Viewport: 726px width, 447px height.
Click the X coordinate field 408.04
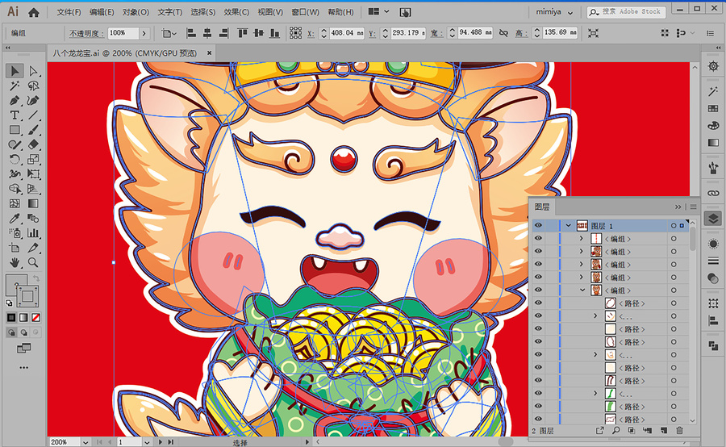click(346, 33)
